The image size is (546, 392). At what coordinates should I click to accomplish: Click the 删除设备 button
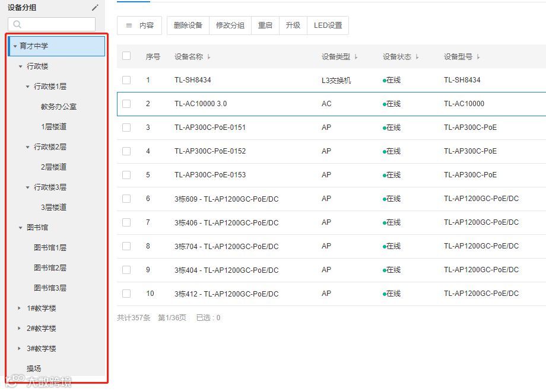[x=188, y=26]
